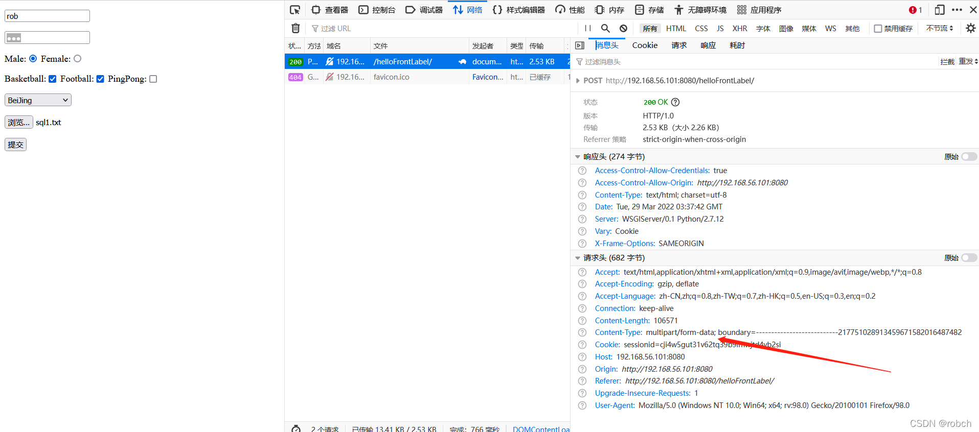Open the Debugger (调试器) tab
The image size is (979, 432).
424,10
